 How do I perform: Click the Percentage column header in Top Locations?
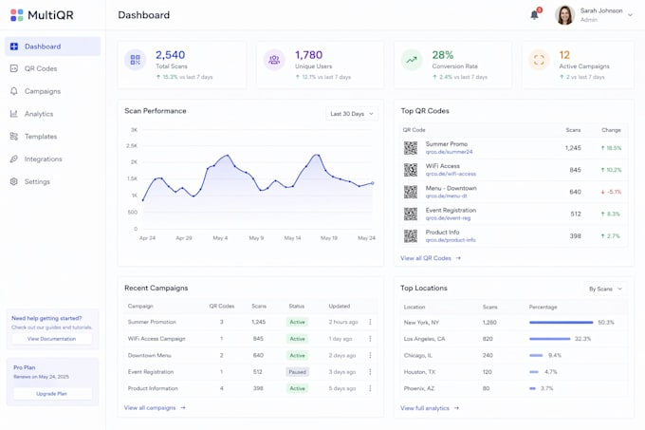pyautogui.click(x=543, y=307)
